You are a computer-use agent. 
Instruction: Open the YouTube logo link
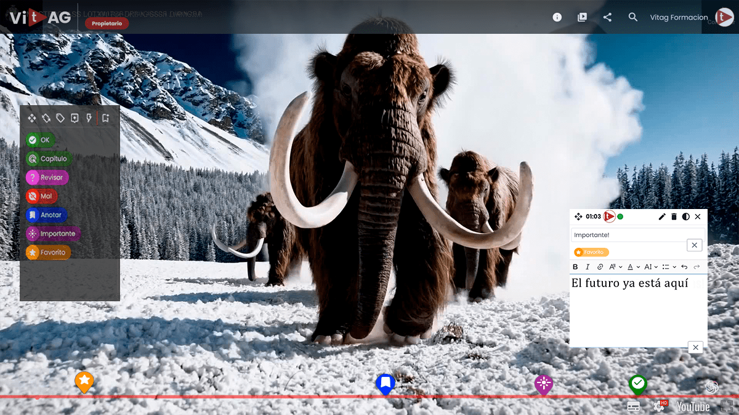693,406
